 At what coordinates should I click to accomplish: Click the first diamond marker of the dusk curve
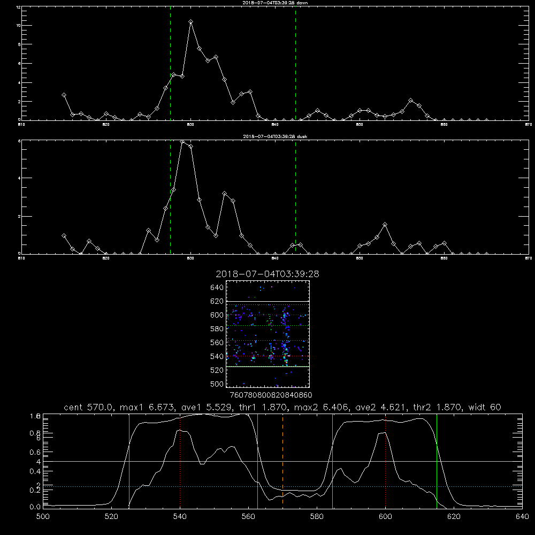click(x=64, y=236)
